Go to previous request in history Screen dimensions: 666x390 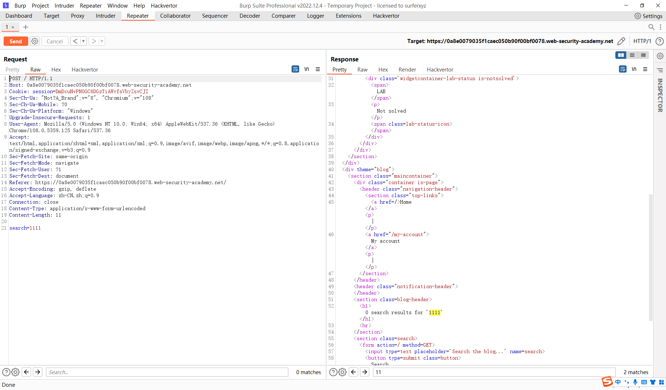pyautogui.click(x=75, y=41)
